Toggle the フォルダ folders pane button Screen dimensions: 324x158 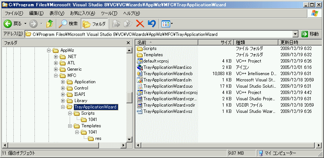(x=94, y=24)
